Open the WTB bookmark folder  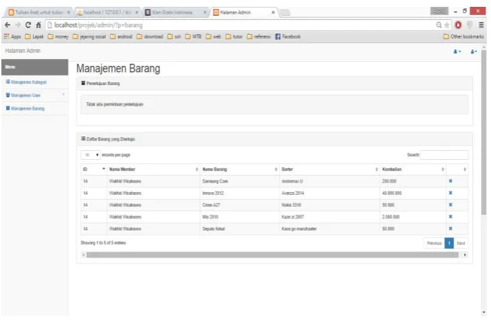tap(193, 36)
